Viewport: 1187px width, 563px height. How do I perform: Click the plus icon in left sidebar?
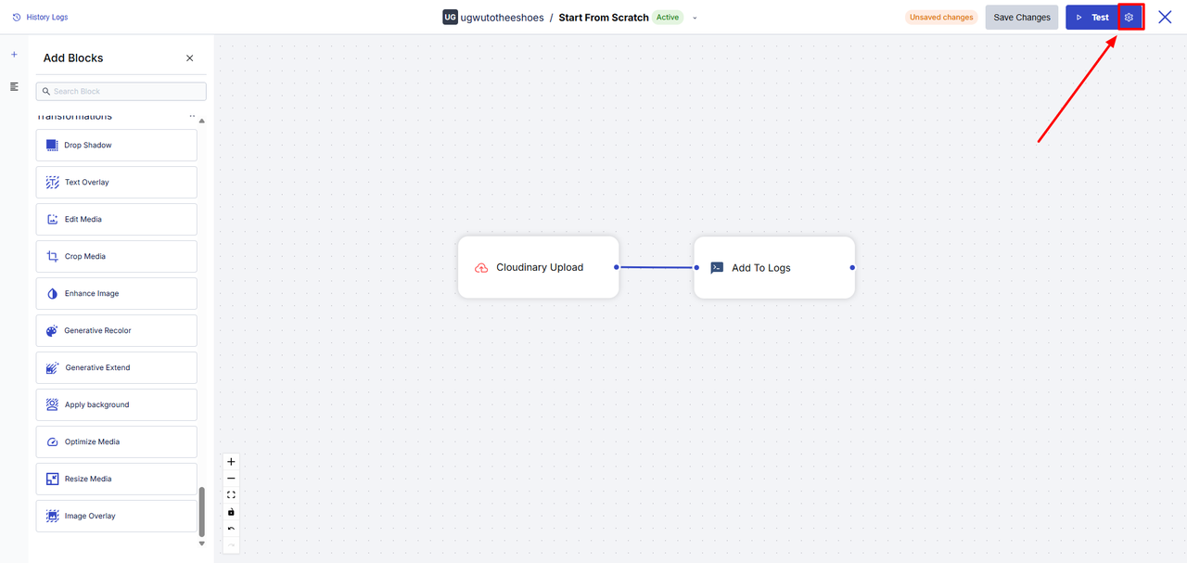click(x=14, y=55)
